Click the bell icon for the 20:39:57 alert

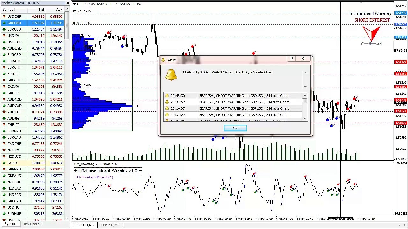(x=167, y=102)
